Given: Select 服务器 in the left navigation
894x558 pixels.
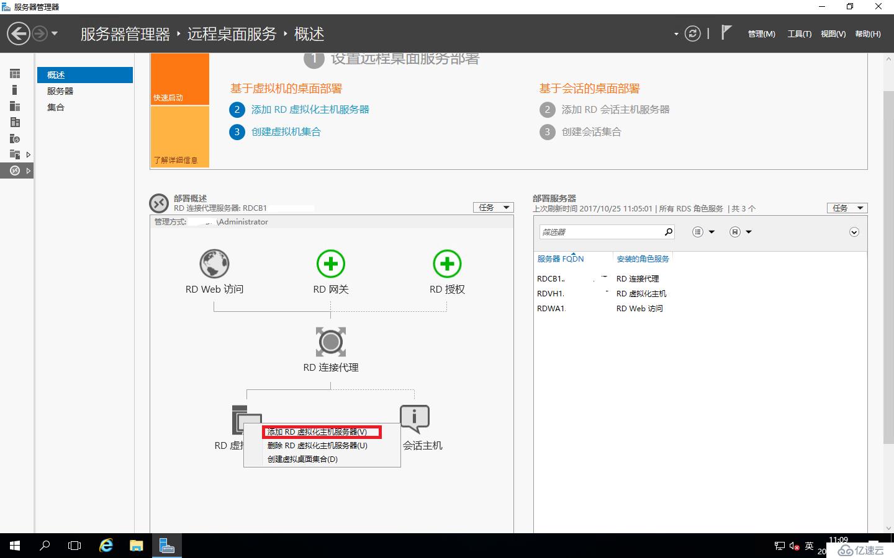Looking at the screenshot, I should click(x=85, y=91).
